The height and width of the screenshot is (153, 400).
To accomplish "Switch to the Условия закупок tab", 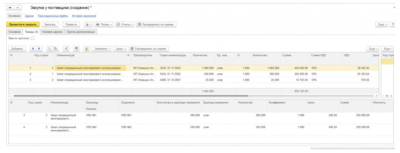I will [x=52, y=32].
